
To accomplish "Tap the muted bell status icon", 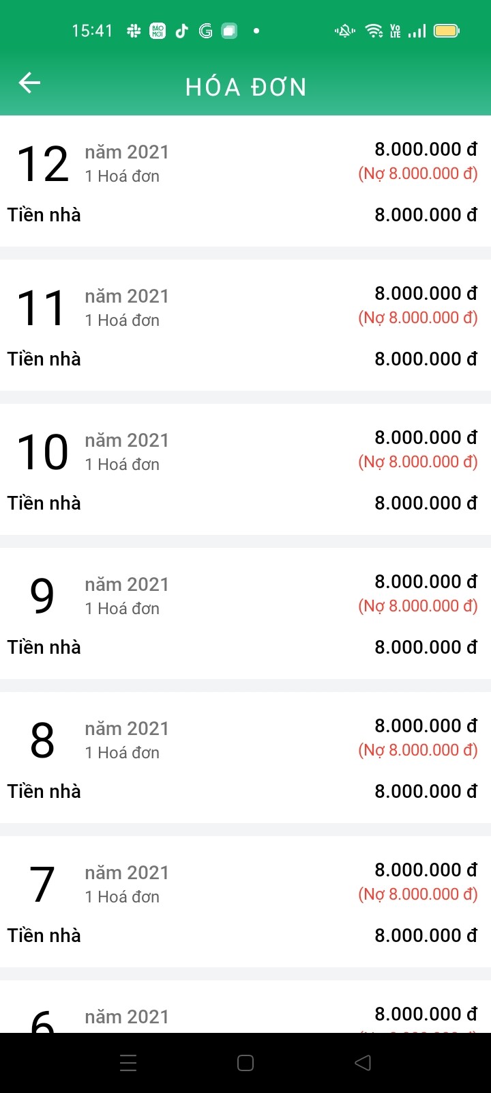I will click(345, 31).
